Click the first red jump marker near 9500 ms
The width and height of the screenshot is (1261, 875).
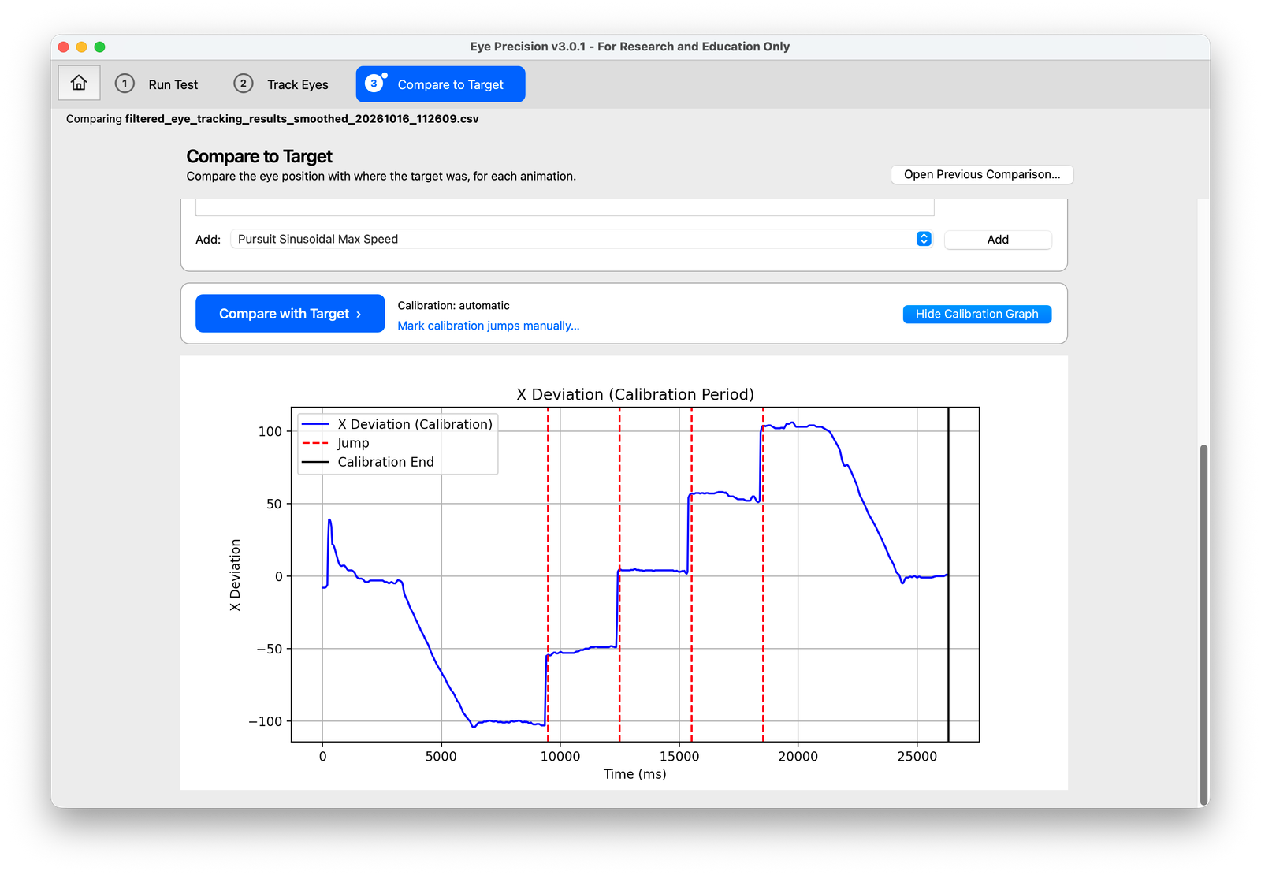[x=548, y=574]
